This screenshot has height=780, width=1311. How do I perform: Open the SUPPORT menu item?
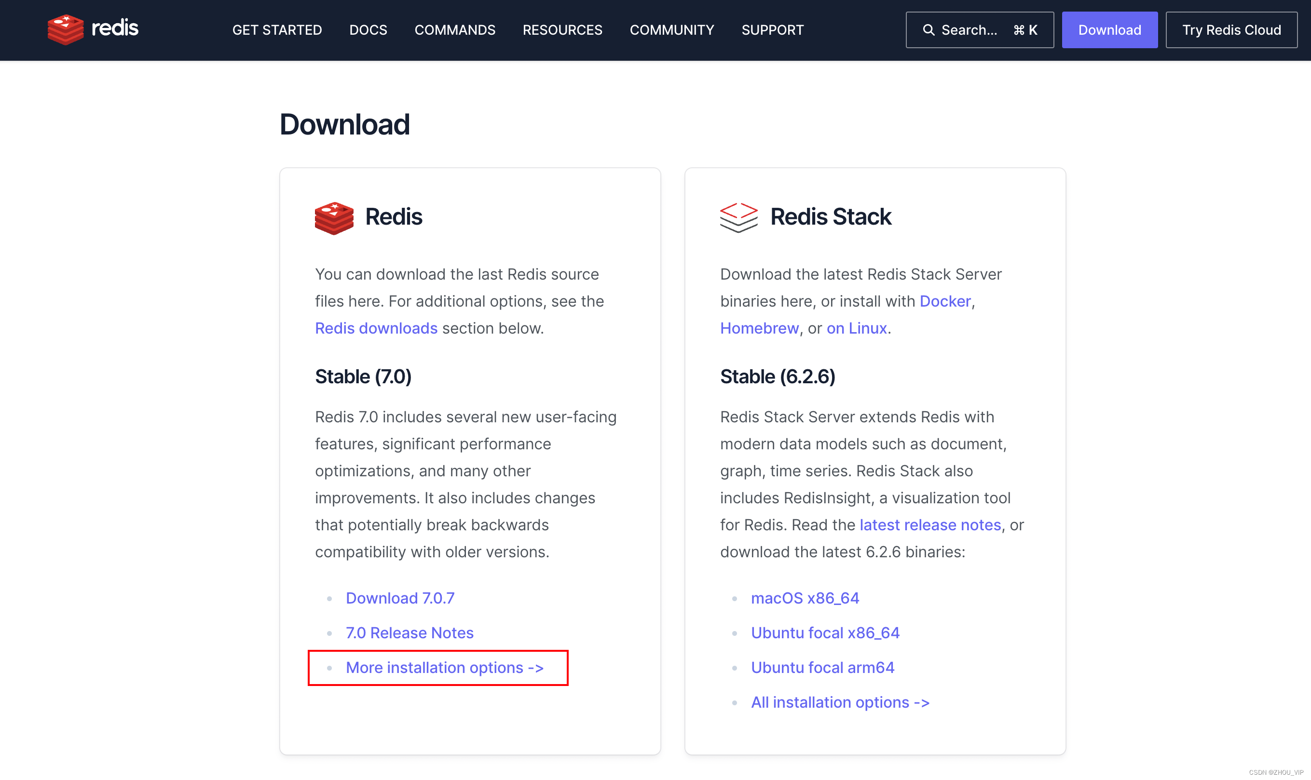(x=773, y=30)
